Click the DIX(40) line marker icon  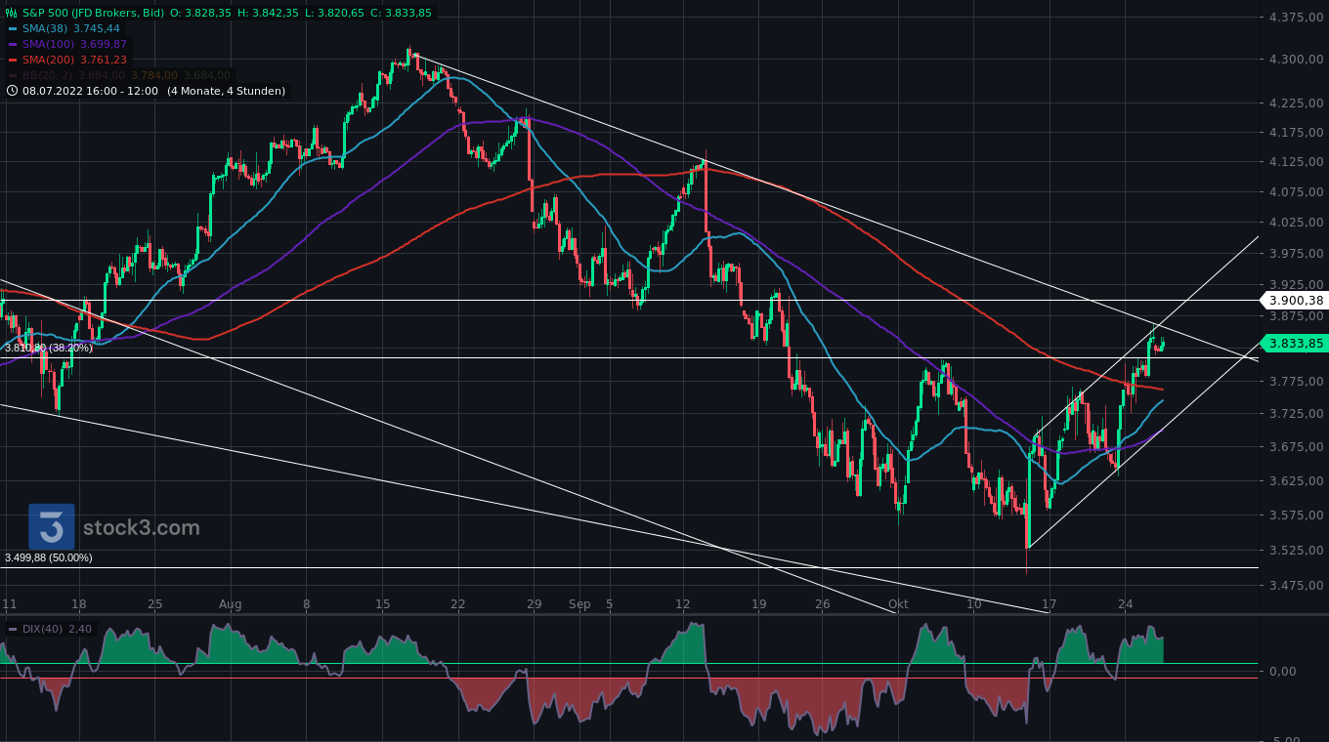click(12, 629)
